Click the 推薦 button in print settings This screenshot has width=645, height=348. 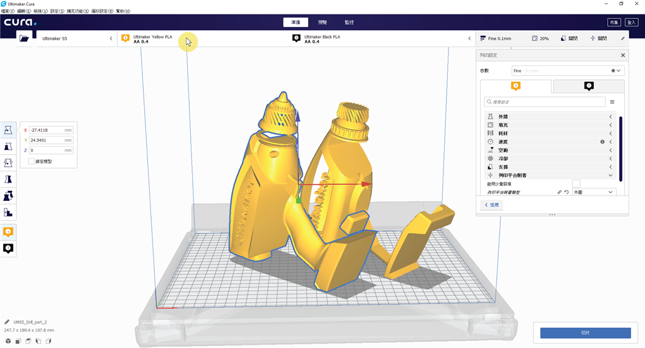(x=491, y=205)
